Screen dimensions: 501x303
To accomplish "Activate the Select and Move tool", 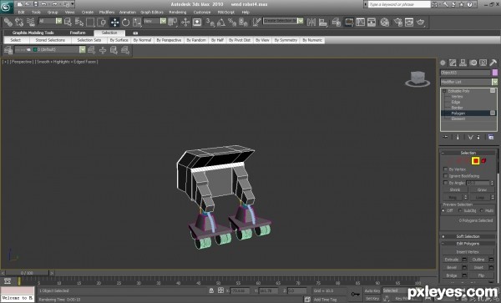I will [x=114, y=22].
